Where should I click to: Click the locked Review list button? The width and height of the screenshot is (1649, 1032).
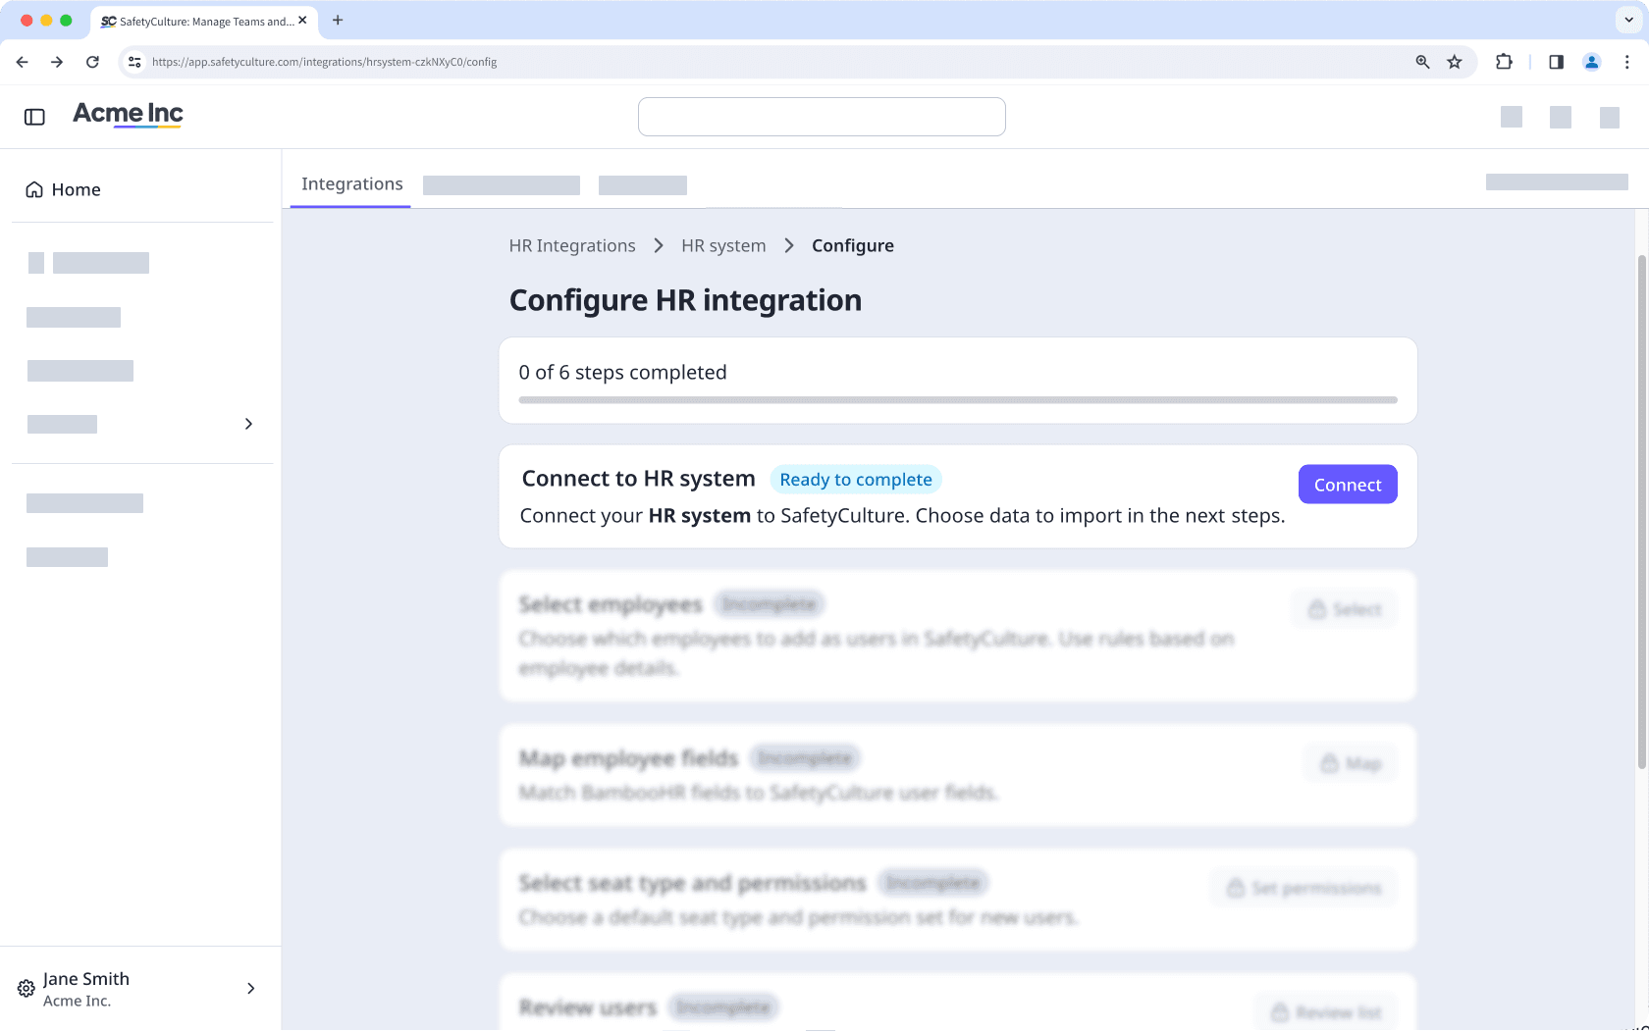1327,1011
